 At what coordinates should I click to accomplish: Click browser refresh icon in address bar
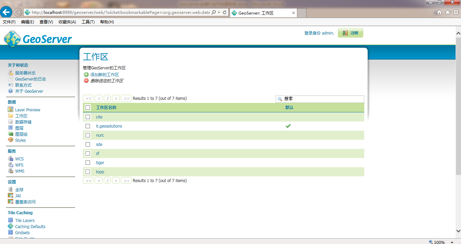[225, 12]
